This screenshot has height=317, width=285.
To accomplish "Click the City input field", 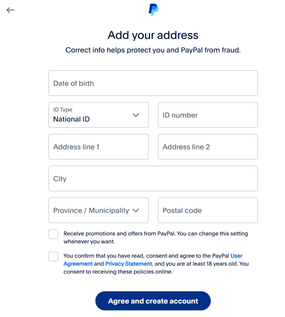I will click(153, 178).
